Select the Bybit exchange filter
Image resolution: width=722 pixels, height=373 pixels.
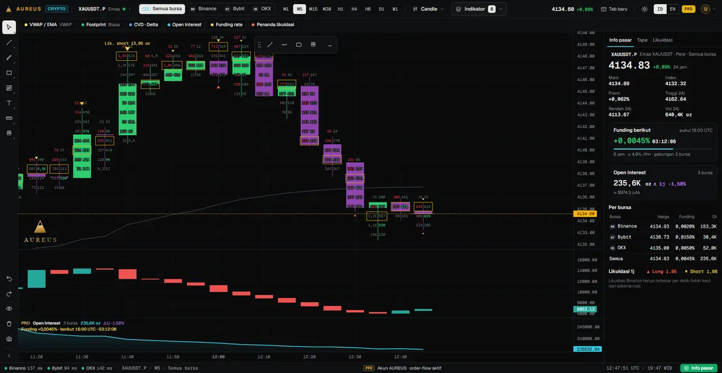click(x=234, y=9)
